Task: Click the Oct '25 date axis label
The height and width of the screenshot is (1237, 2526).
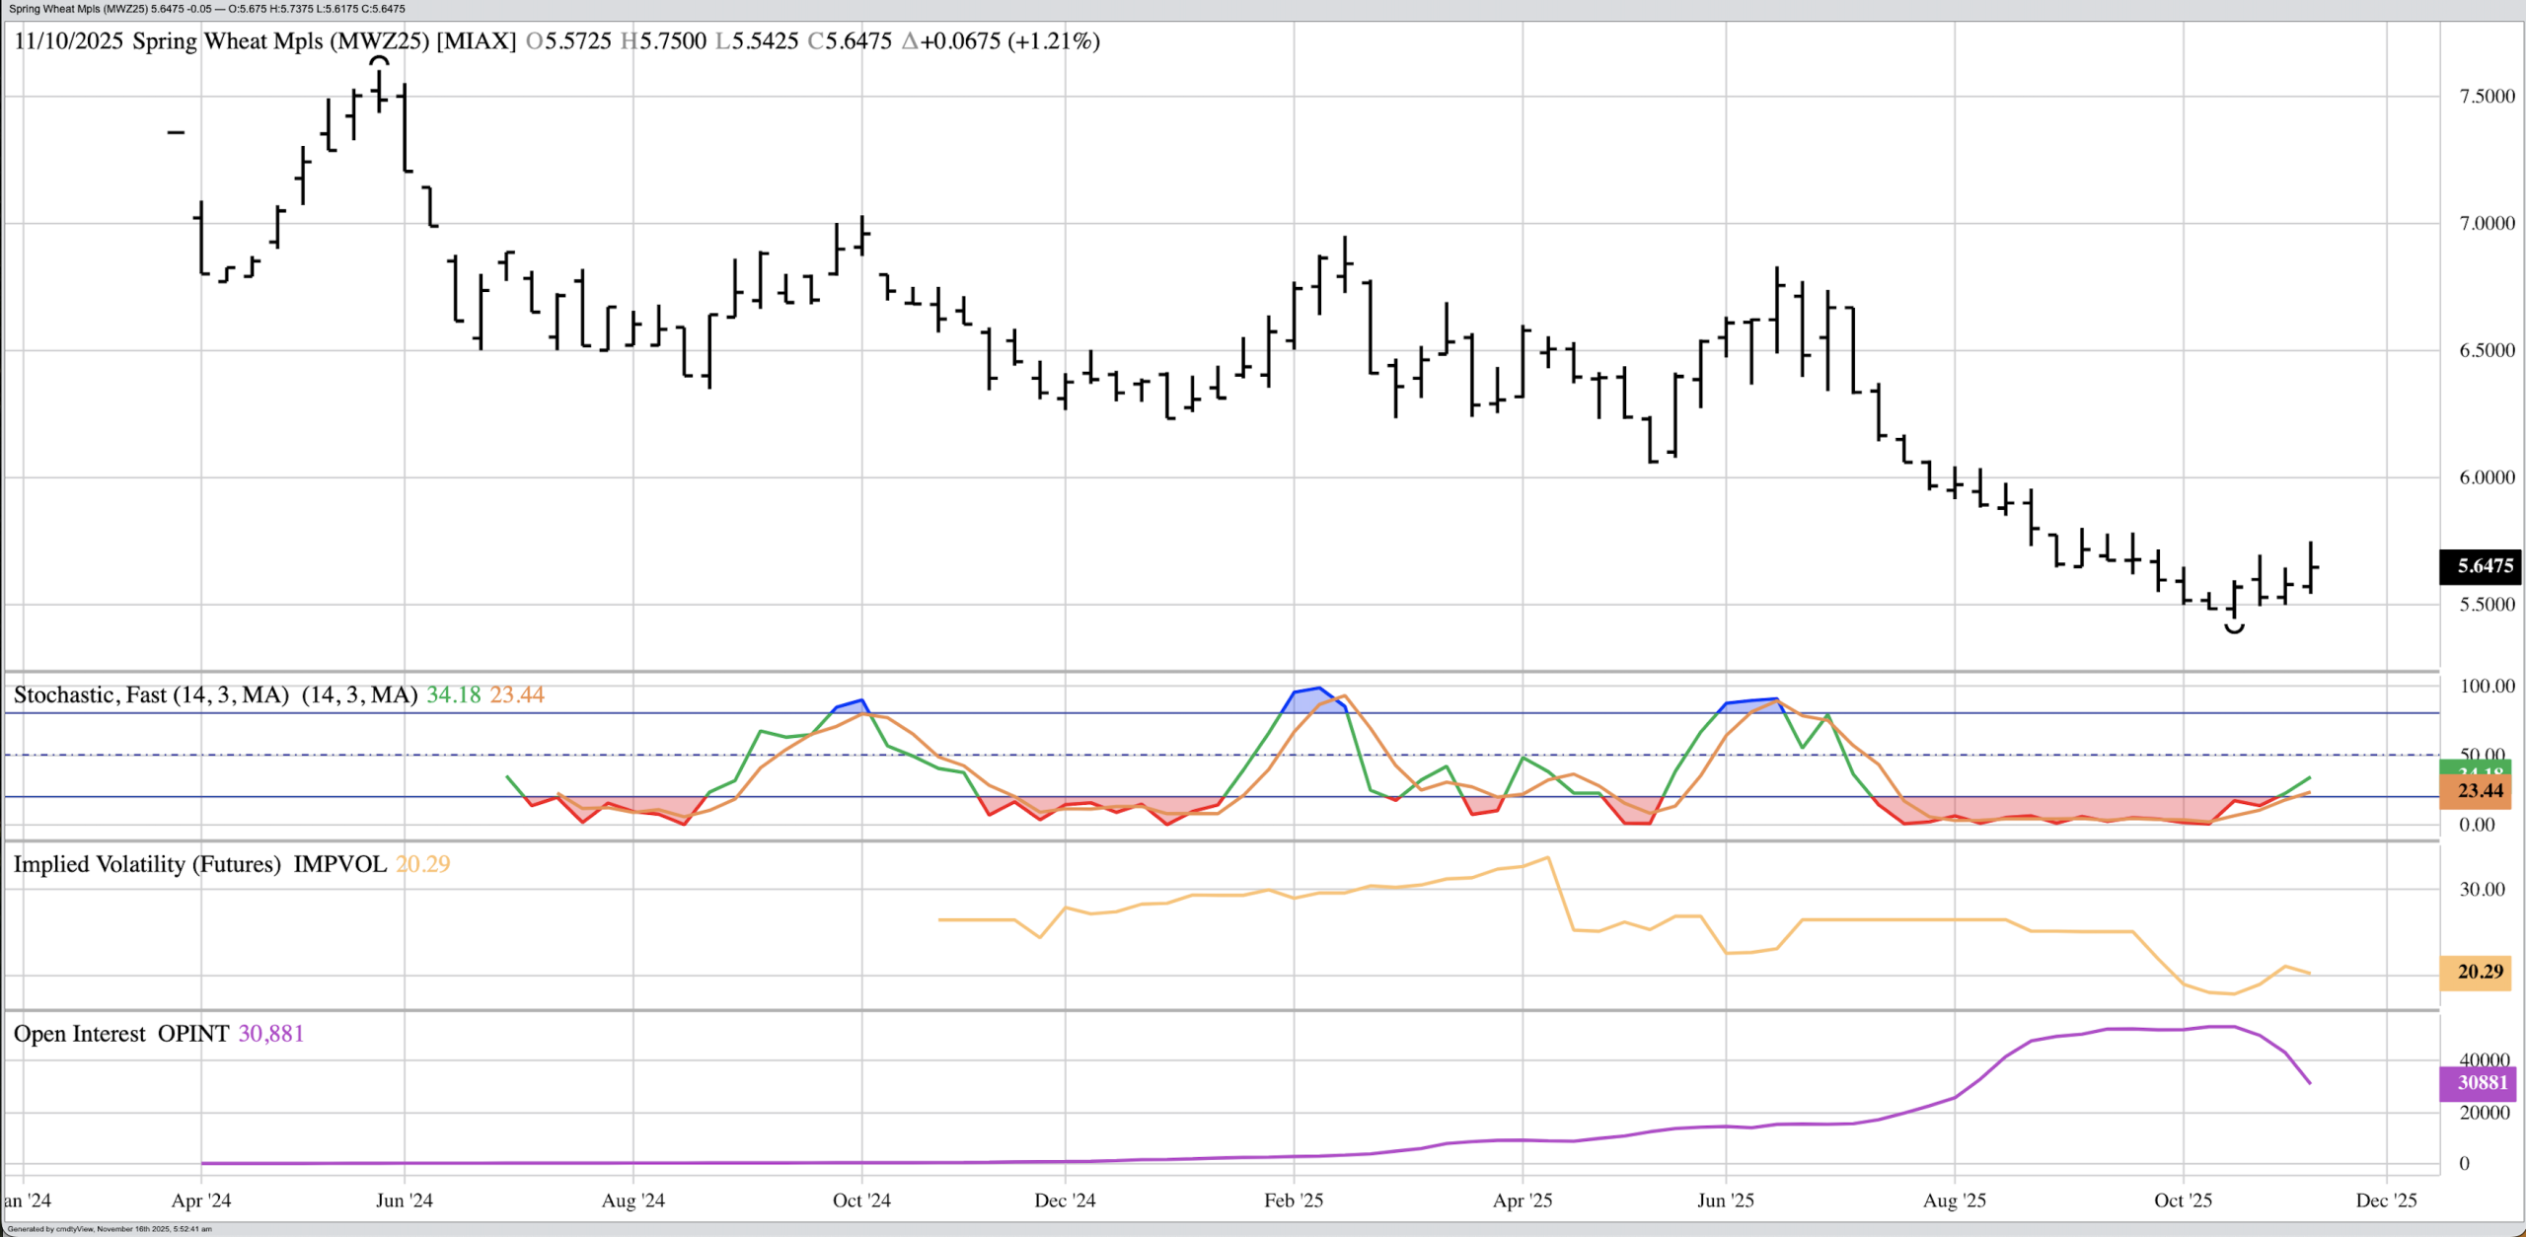Action: 2183,1201
